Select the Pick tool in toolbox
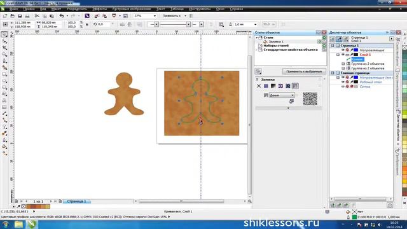 click(x=4, y=34)
